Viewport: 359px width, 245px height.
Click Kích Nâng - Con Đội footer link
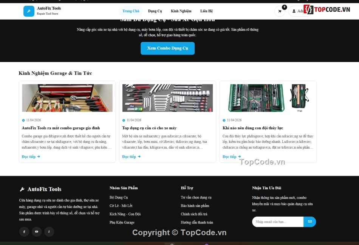coord(125,214)
